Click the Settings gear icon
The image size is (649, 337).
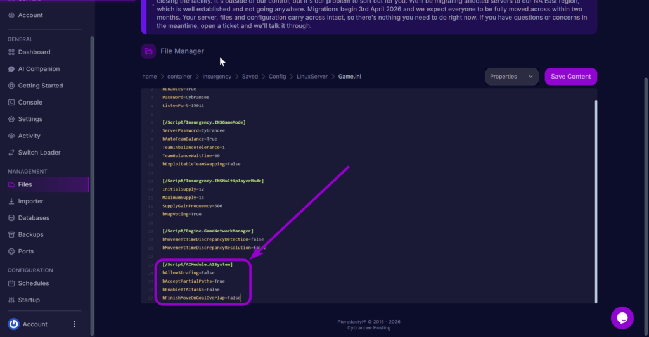tap(11, 119)
